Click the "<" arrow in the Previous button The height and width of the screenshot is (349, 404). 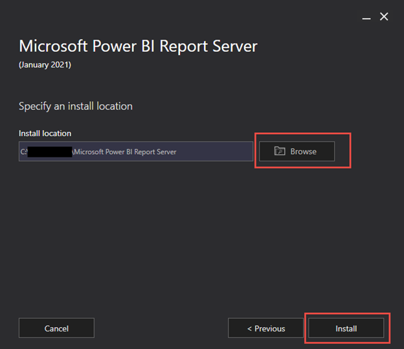[250, 328]
